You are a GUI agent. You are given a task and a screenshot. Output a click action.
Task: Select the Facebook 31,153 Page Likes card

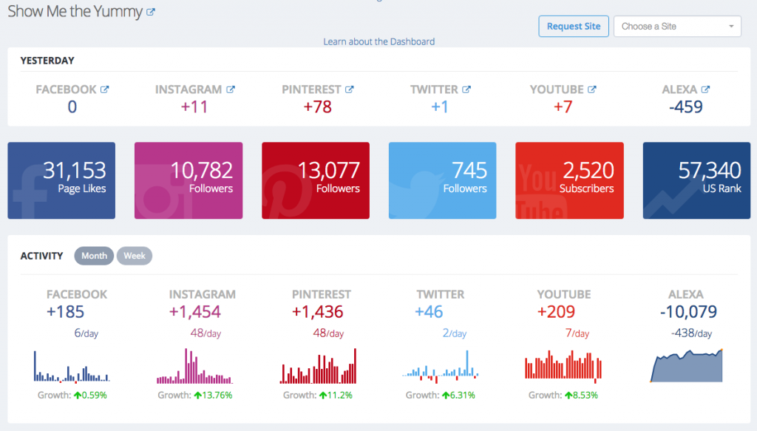[61, 180]
